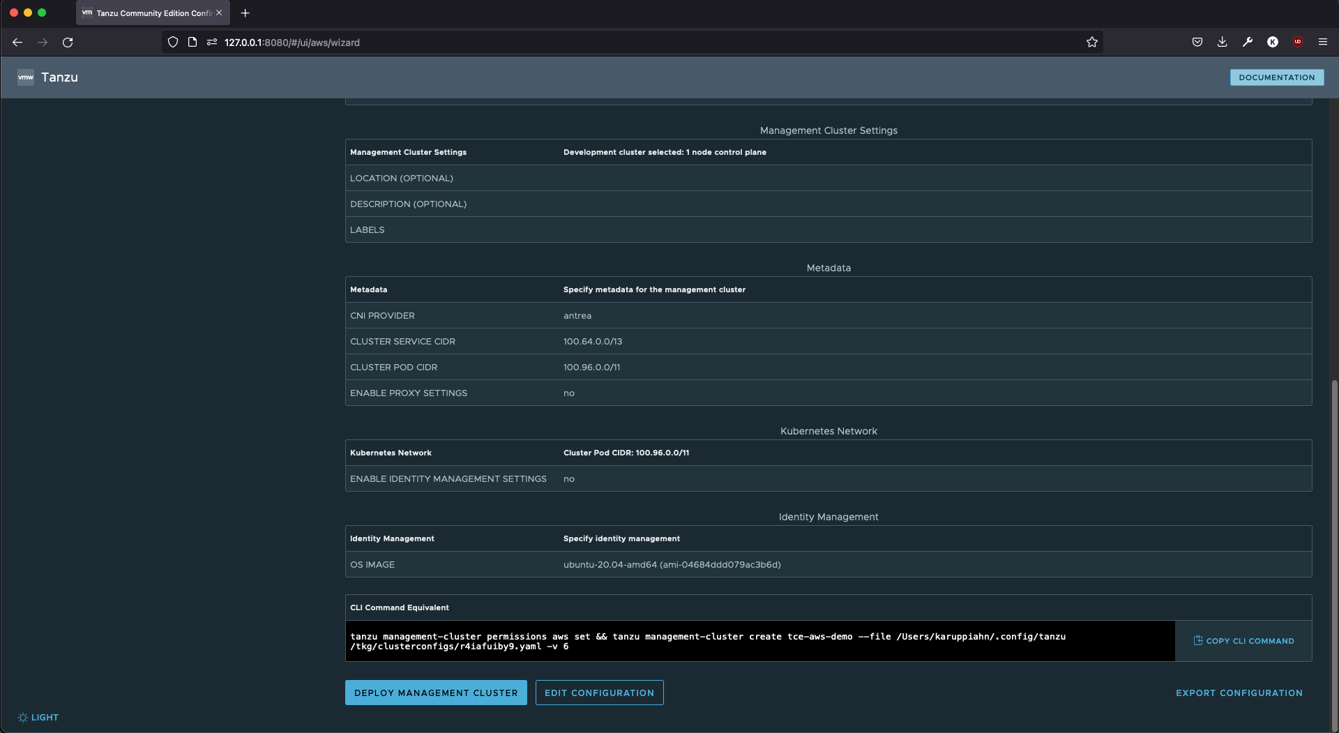Open the uBlock Origin extension icon

click(x=1298, y=43)
